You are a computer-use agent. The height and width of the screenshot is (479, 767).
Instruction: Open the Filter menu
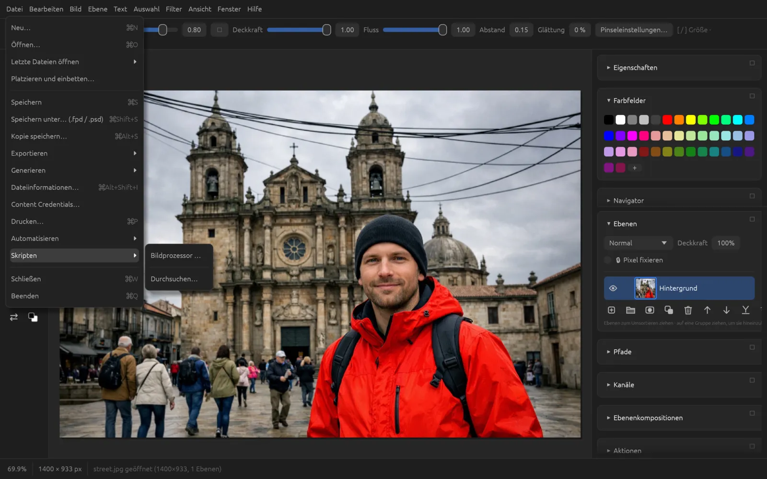[174, 9]
